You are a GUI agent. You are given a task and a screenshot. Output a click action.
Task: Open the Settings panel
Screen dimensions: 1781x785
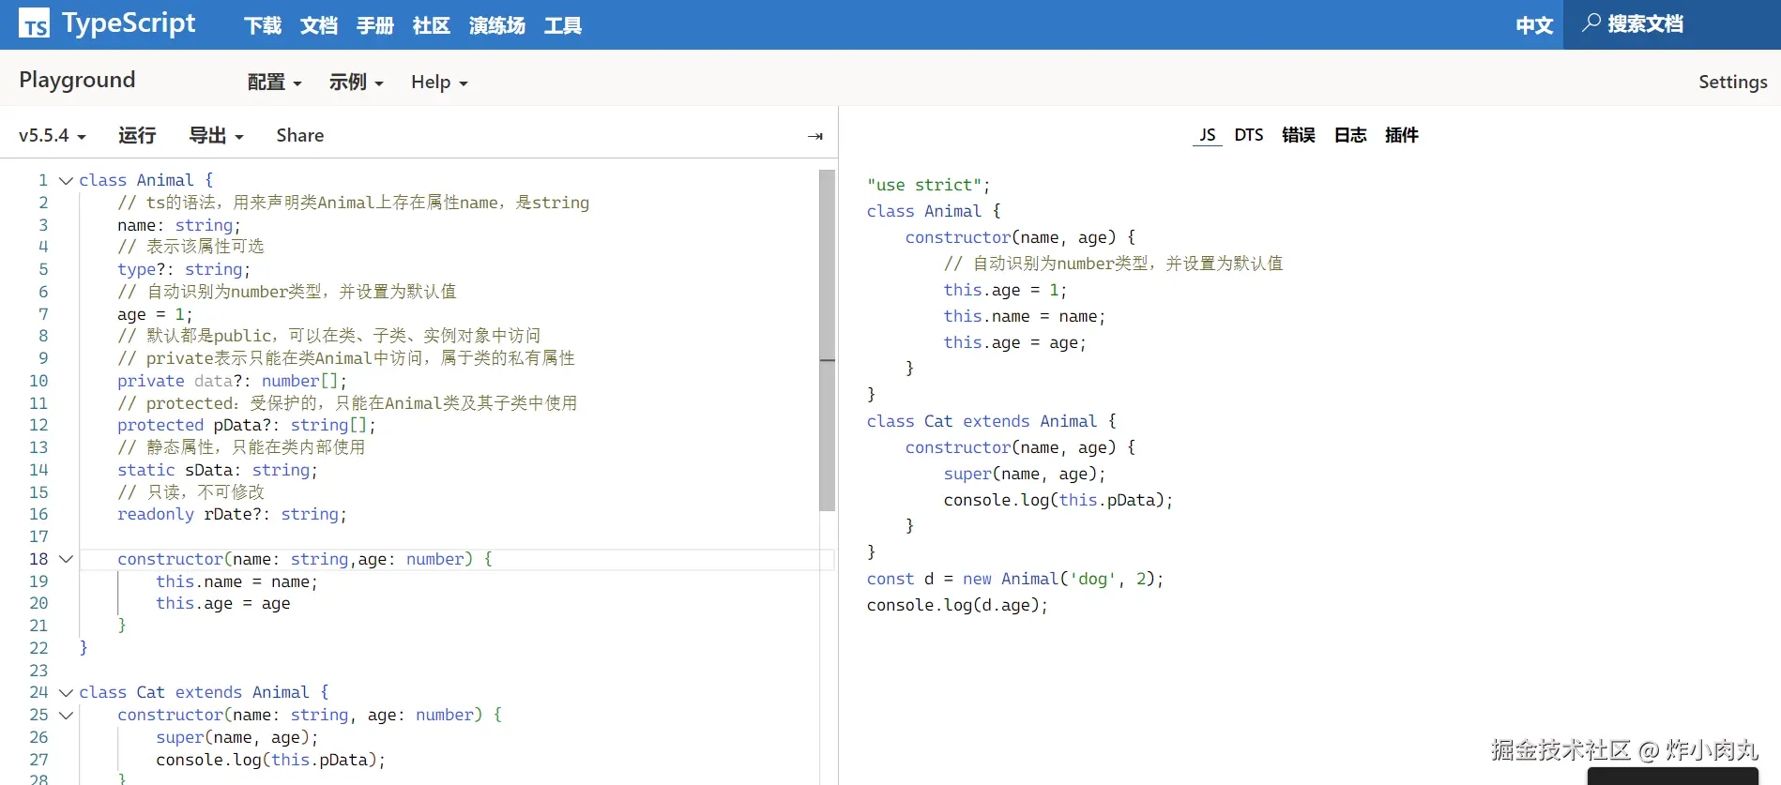tap(1732, 82)
